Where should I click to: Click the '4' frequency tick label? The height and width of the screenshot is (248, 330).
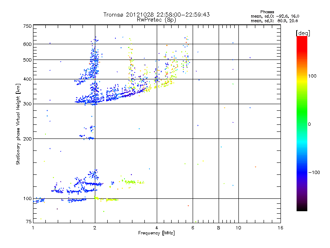(157, 228)
